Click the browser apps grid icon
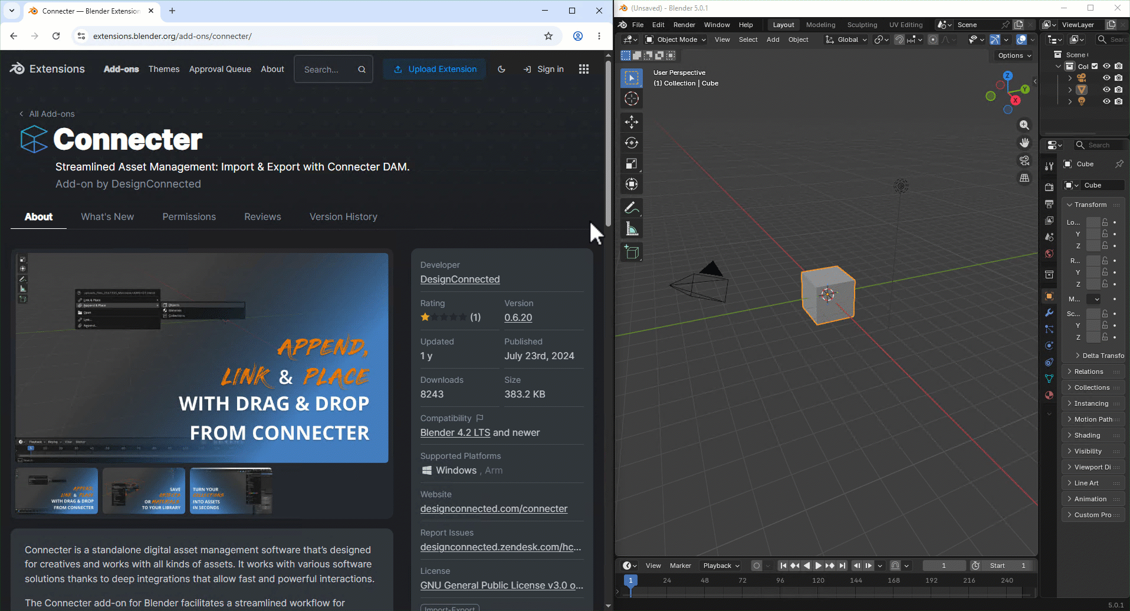Screen dimensions: 1130x611 [x=584, y=69]
